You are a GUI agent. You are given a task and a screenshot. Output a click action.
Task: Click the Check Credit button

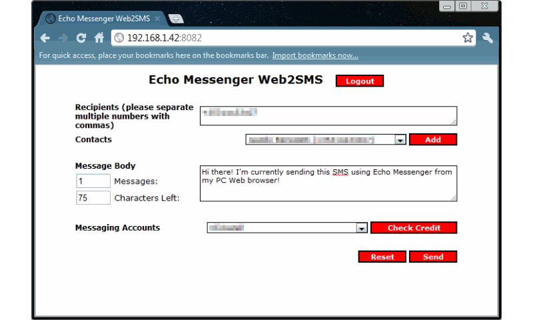coord(414,228)
